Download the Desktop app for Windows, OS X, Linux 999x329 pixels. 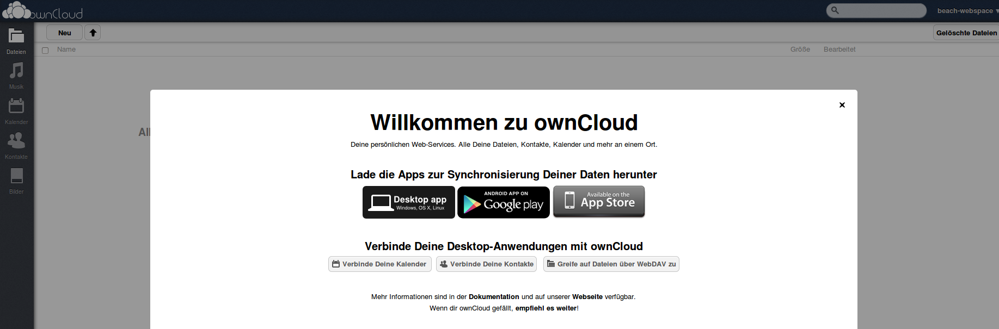pyautogui.click(x=409, y=202)
